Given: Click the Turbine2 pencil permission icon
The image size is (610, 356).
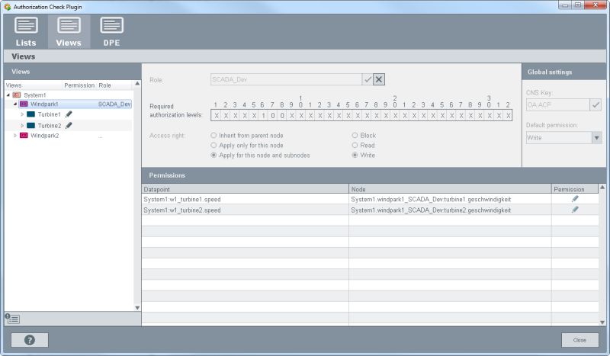Looking at the screenshot, I should (x=69, y=125).
